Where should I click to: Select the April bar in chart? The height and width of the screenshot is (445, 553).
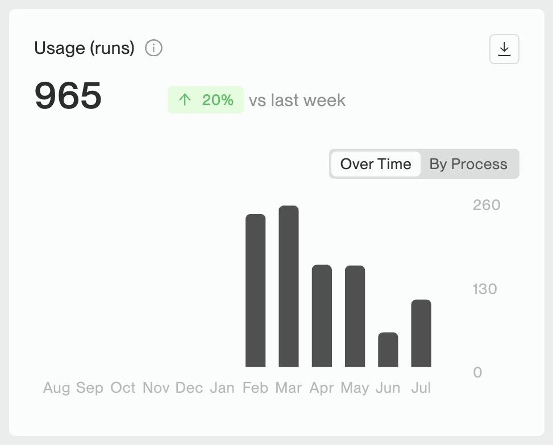pos(322,316)
